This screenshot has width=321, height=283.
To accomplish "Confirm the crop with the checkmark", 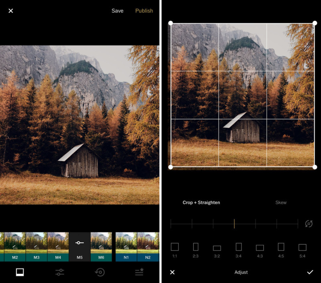I will click(310, 272).
